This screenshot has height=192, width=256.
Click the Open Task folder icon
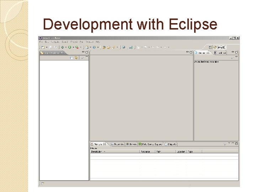(108, 47)
